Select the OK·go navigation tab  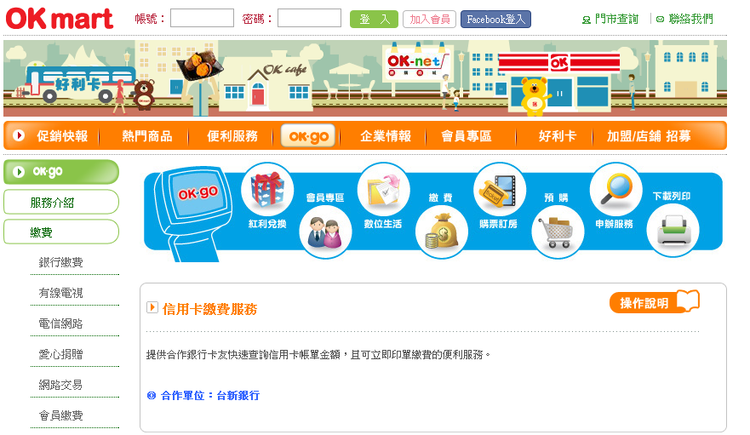pos(308,136)
